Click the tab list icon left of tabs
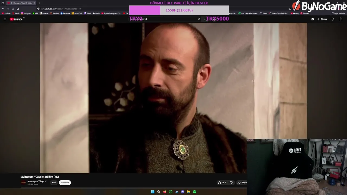Viewport: 347px width, 195px height. 3,3
